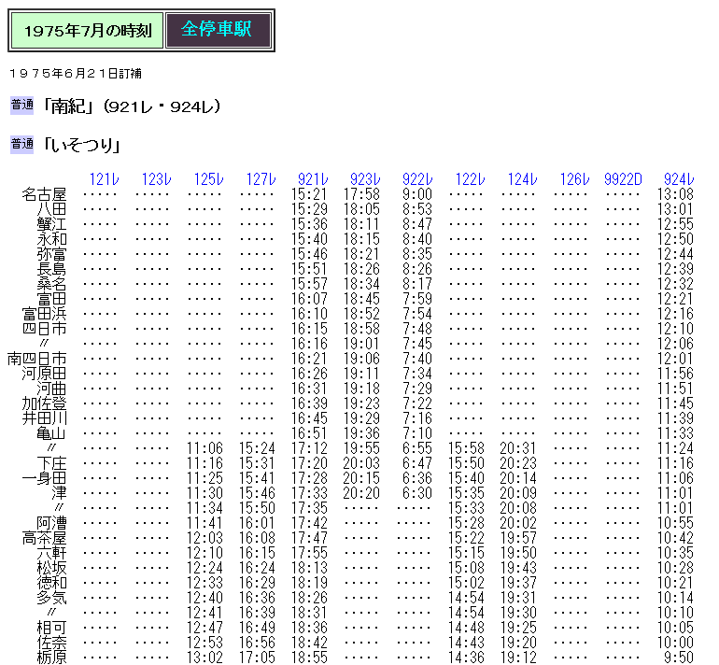
Task: Click the 全停車駅 dark button
Action: click(219, 30)
